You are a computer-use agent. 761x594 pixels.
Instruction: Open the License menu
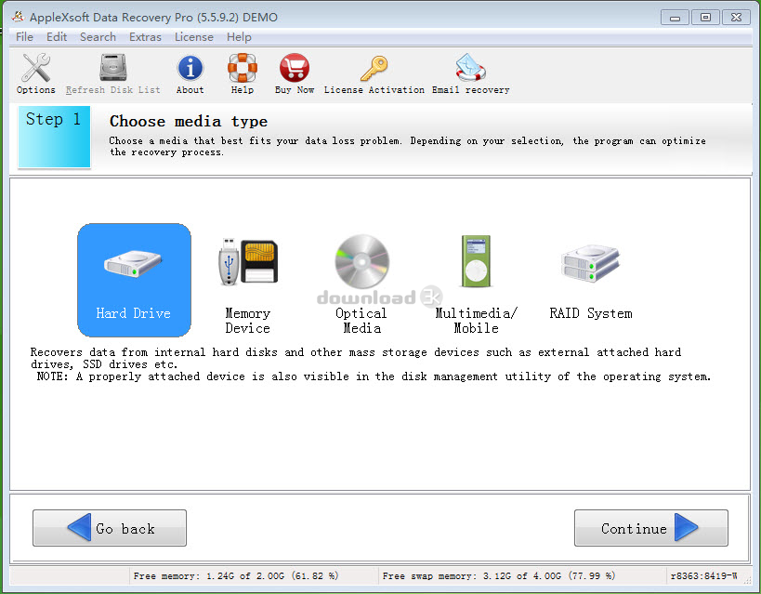click(194, 37)
